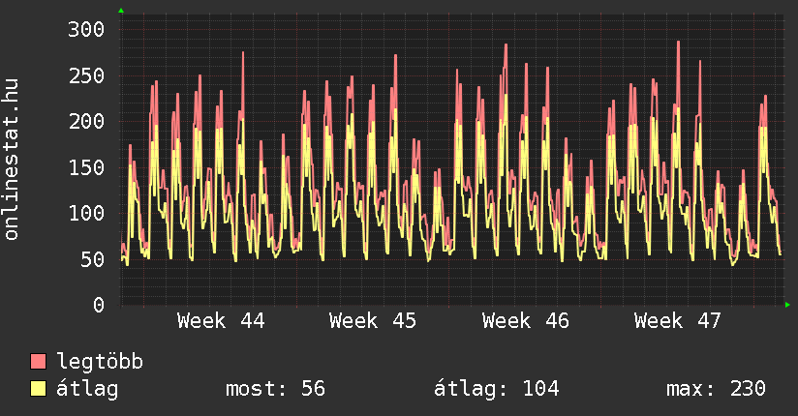Select the legtöbb legend label
Viewport: 798px width, 416px height.
(x=100, y=363)
